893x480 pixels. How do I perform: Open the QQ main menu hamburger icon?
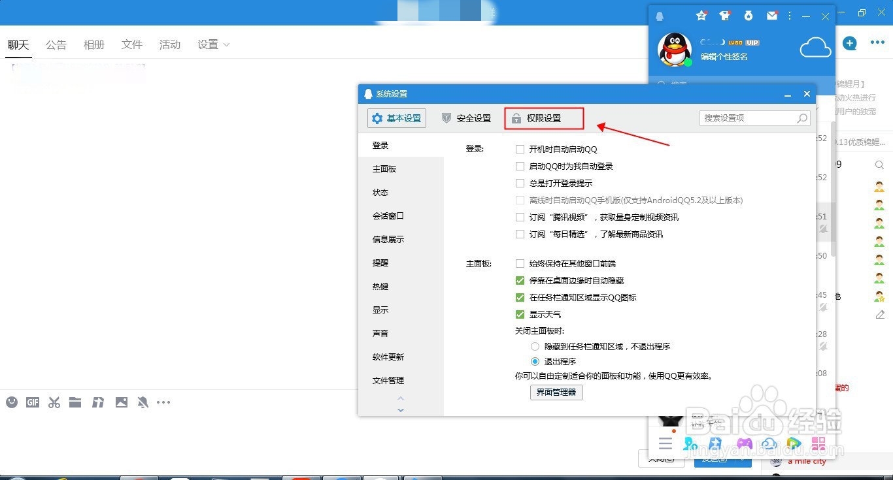[666, 444]
